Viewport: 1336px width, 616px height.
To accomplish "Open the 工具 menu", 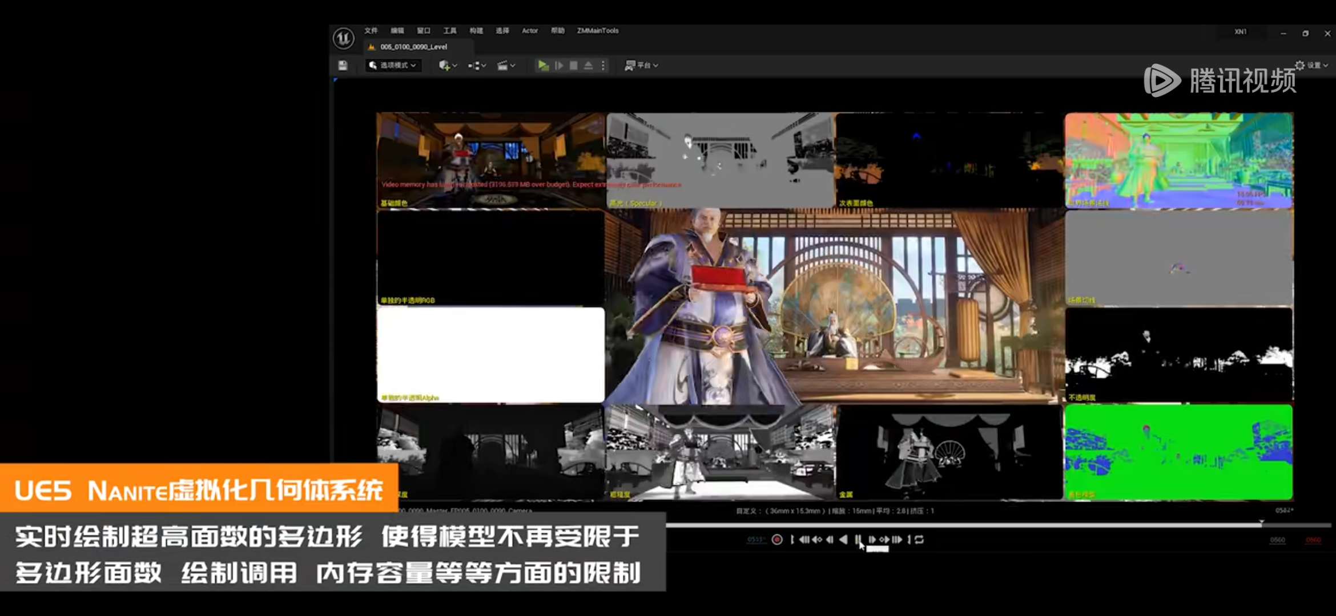I will tap(450, 31).
